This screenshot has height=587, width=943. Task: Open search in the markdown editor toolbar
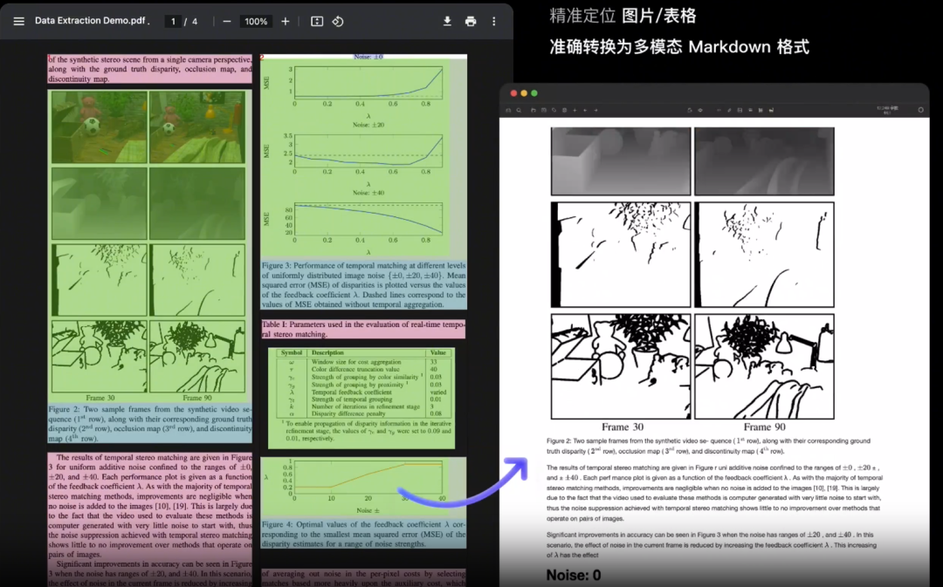pos(519,109)
